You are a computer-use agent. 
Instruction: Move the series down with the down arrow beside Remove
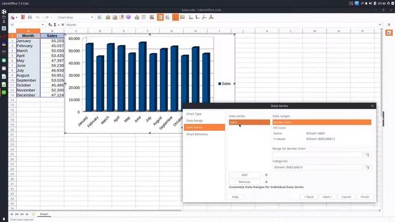coord(266,181)
